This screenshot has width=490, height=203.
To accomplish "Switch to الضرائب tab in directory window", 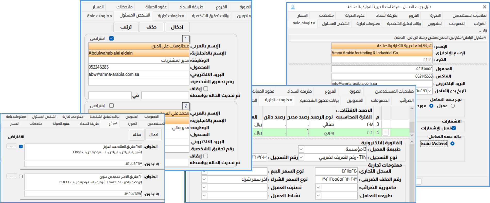I will 480,24.
